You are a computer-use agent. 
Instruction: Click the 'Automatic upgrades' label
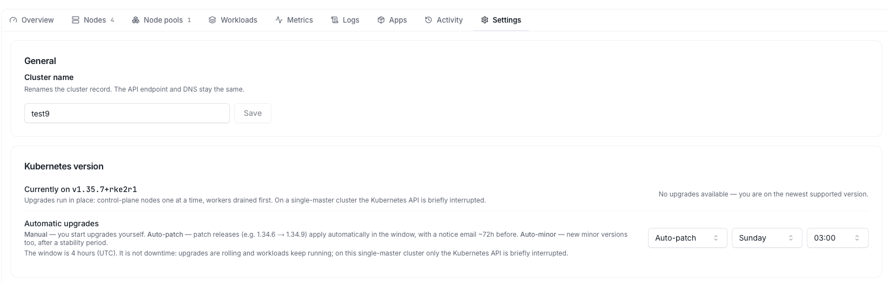coord(62,224)
